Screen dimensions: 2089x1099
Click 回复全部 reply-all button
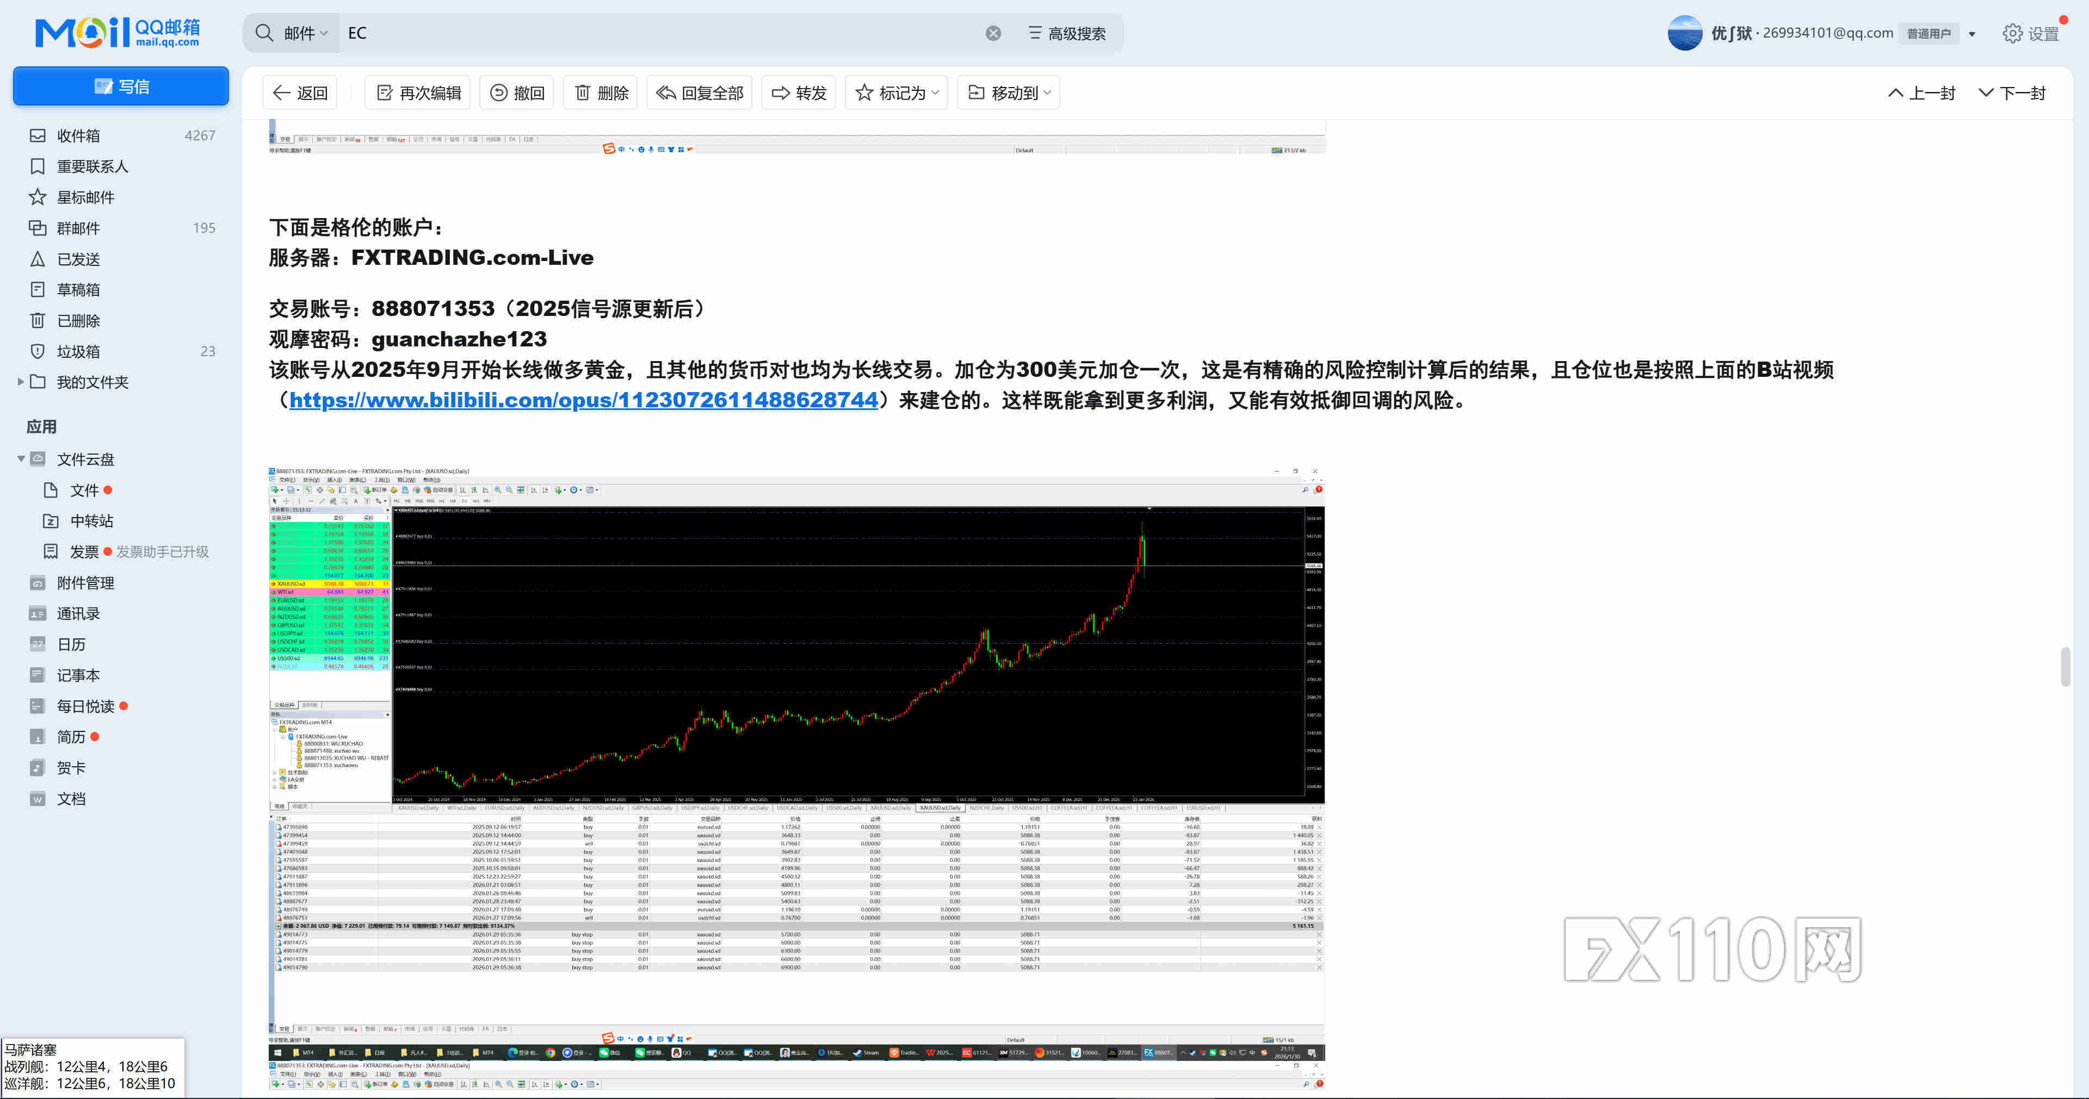699,92
